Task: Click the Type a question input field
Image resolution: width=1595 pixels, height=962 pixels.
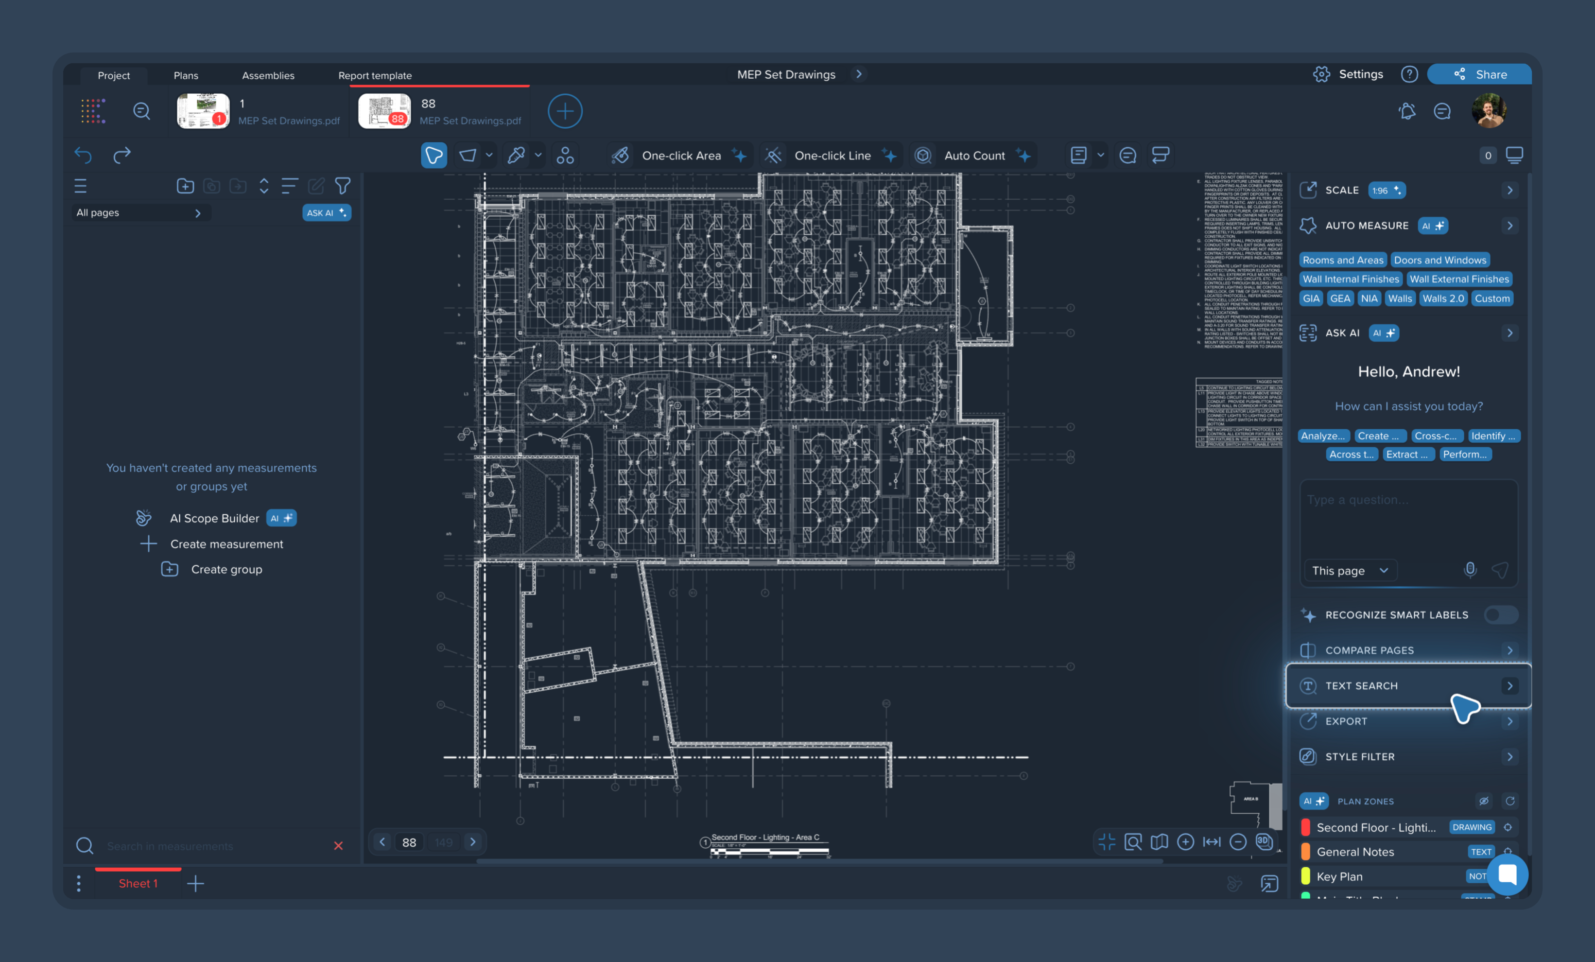Action: (x=1408, y=518)
